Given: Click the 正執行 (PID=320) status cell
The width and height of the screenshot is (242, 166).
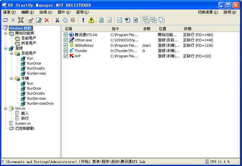Looking at the screenshot, I should [197, 56].
